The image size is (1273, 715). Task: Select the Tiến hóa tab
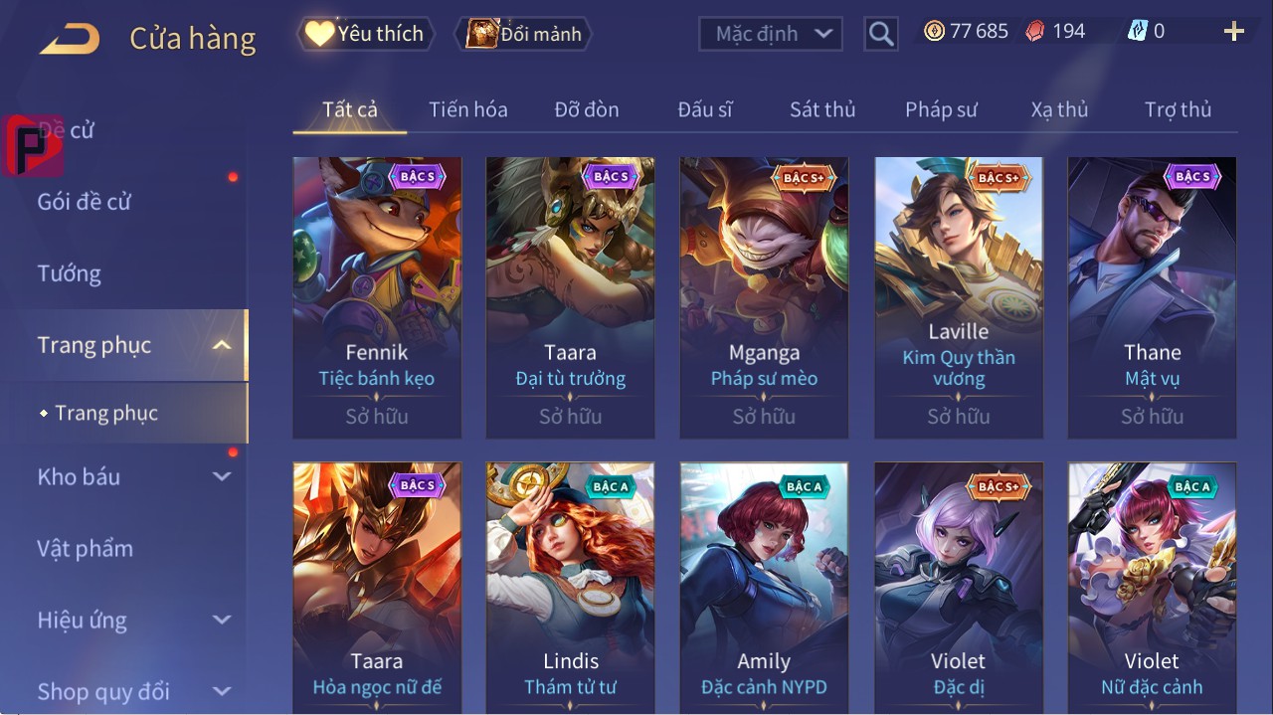tap(468, 109)
